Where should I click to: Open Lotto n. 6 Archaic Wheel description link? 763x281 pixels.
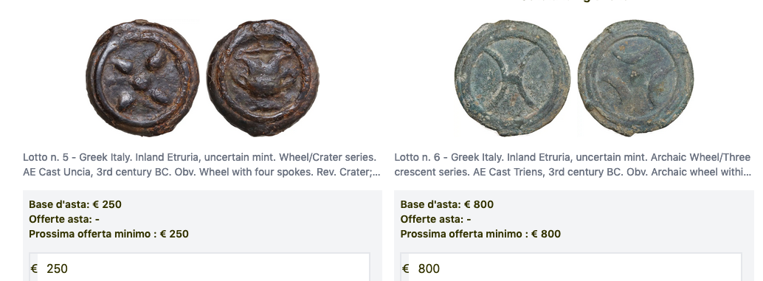[x=573, y=164]
